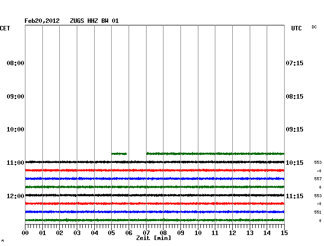The image size is (324, 246).
Task: Click the '04' minute tick label
Action: 94,233
